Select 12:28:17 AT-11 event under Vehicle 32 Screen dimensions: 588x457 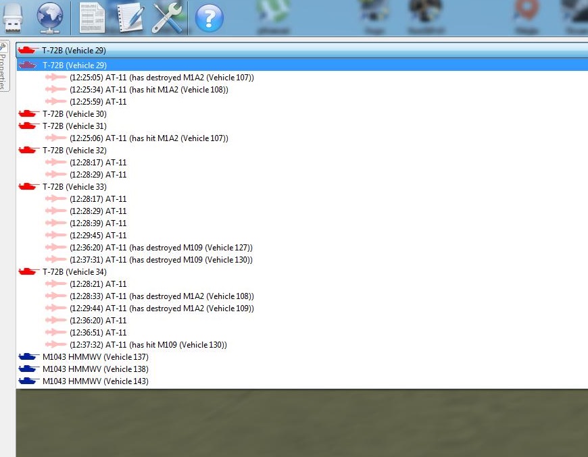pyautogui.click(x=98, y=163)
